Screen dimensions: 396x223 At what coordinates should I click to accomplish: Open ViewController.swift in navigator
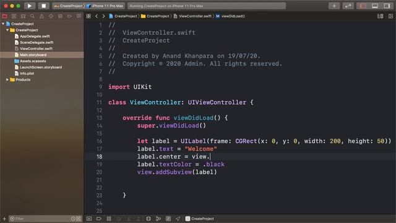point(36,48)
